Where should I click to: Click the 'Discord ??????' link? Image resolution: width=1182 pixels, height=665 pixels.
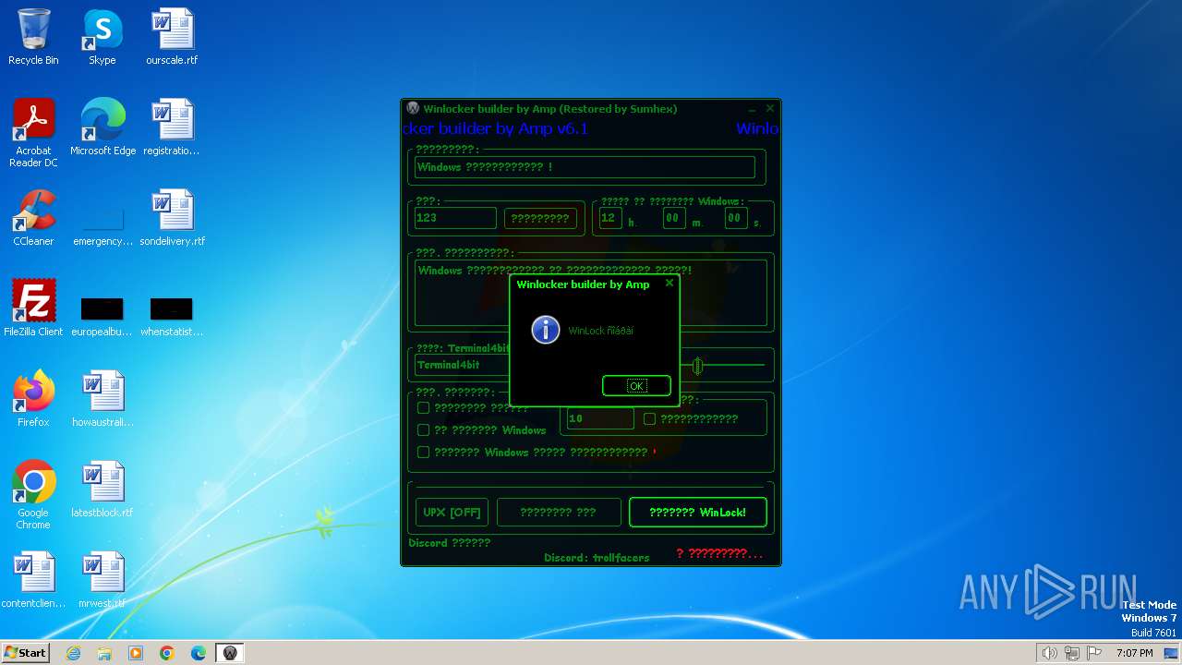click(x=450, y=542)
